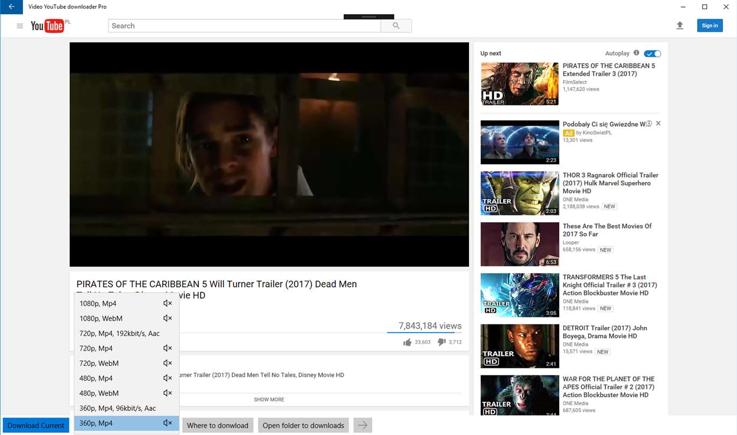Open THOR 3 Ragnarok trailer thumbnail
737x435 pixels.
point(519,193)
